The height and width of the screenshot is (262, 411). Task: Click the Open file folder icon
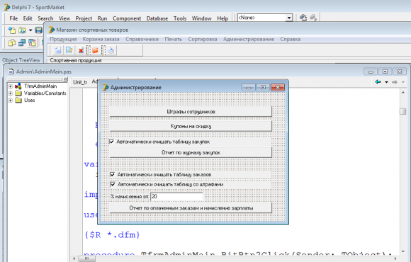point(22,30)
